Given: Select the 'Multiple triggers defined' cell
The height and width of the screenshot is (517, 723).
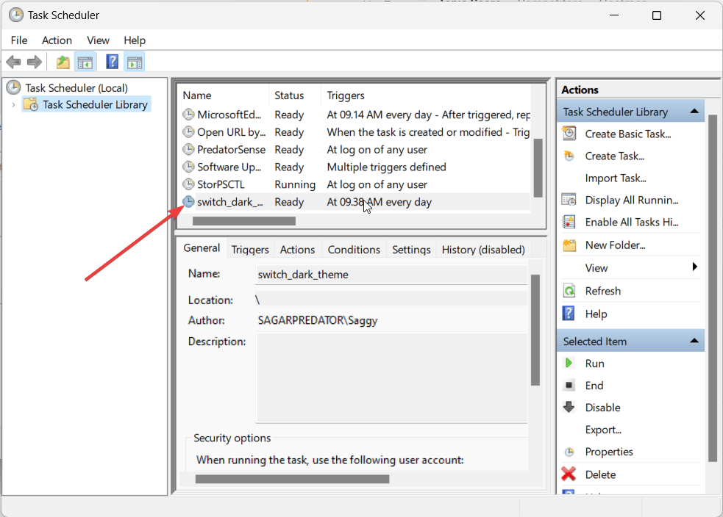Looking at the screenshot, I should tap(386, 167).
